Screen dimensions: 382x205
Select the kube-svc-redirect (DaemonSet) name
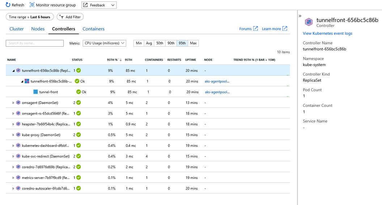46,156
